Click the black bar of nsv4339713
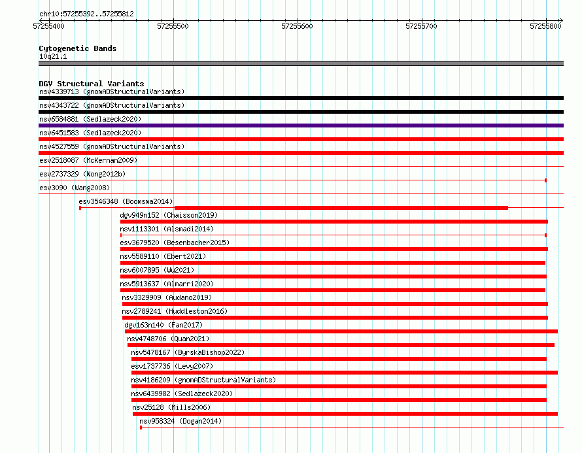Screen dimensions: 582x453 click(x=301, y=98)
